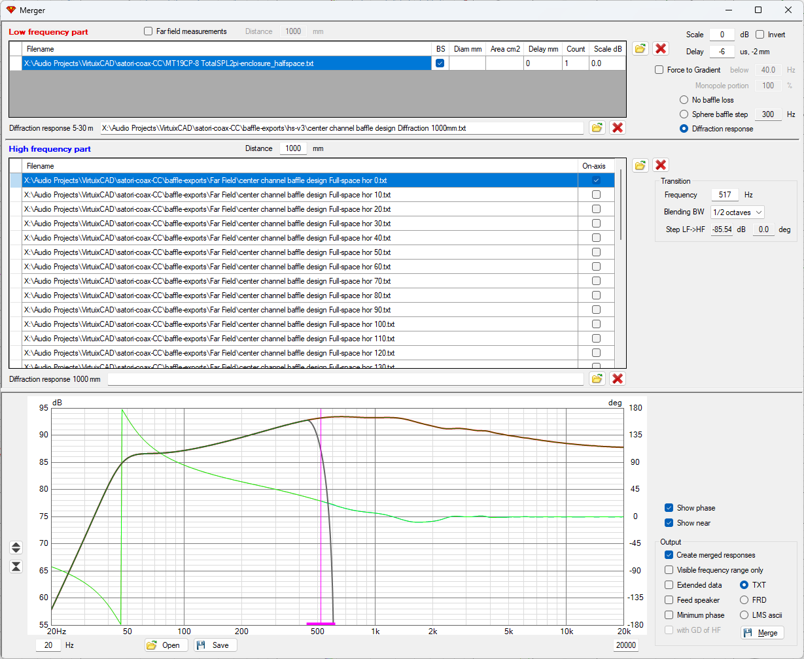Check On-axis for hor 40.txt row
804x659 pixels.
[x=596, y=238]
